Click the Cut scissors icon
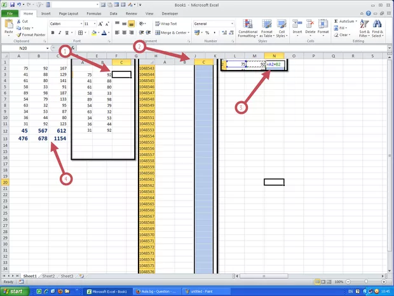Image resolution: width=394 pixels, height=296 pixels. pyautogui.click(x=19, y=22)
